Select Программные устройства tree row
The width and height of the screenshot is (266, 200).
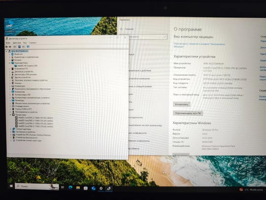click(26, 112)
